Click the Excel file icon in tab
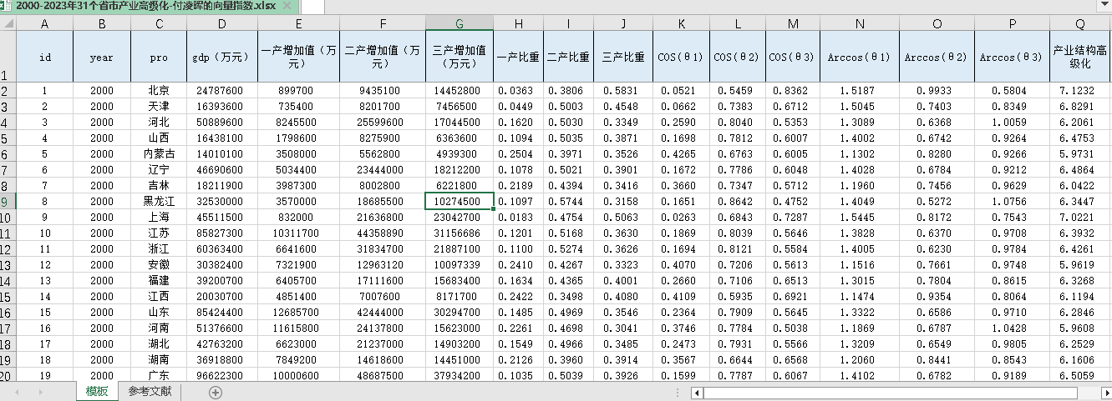The width and height of the screenshot is (1112, 401). [6, 6]
